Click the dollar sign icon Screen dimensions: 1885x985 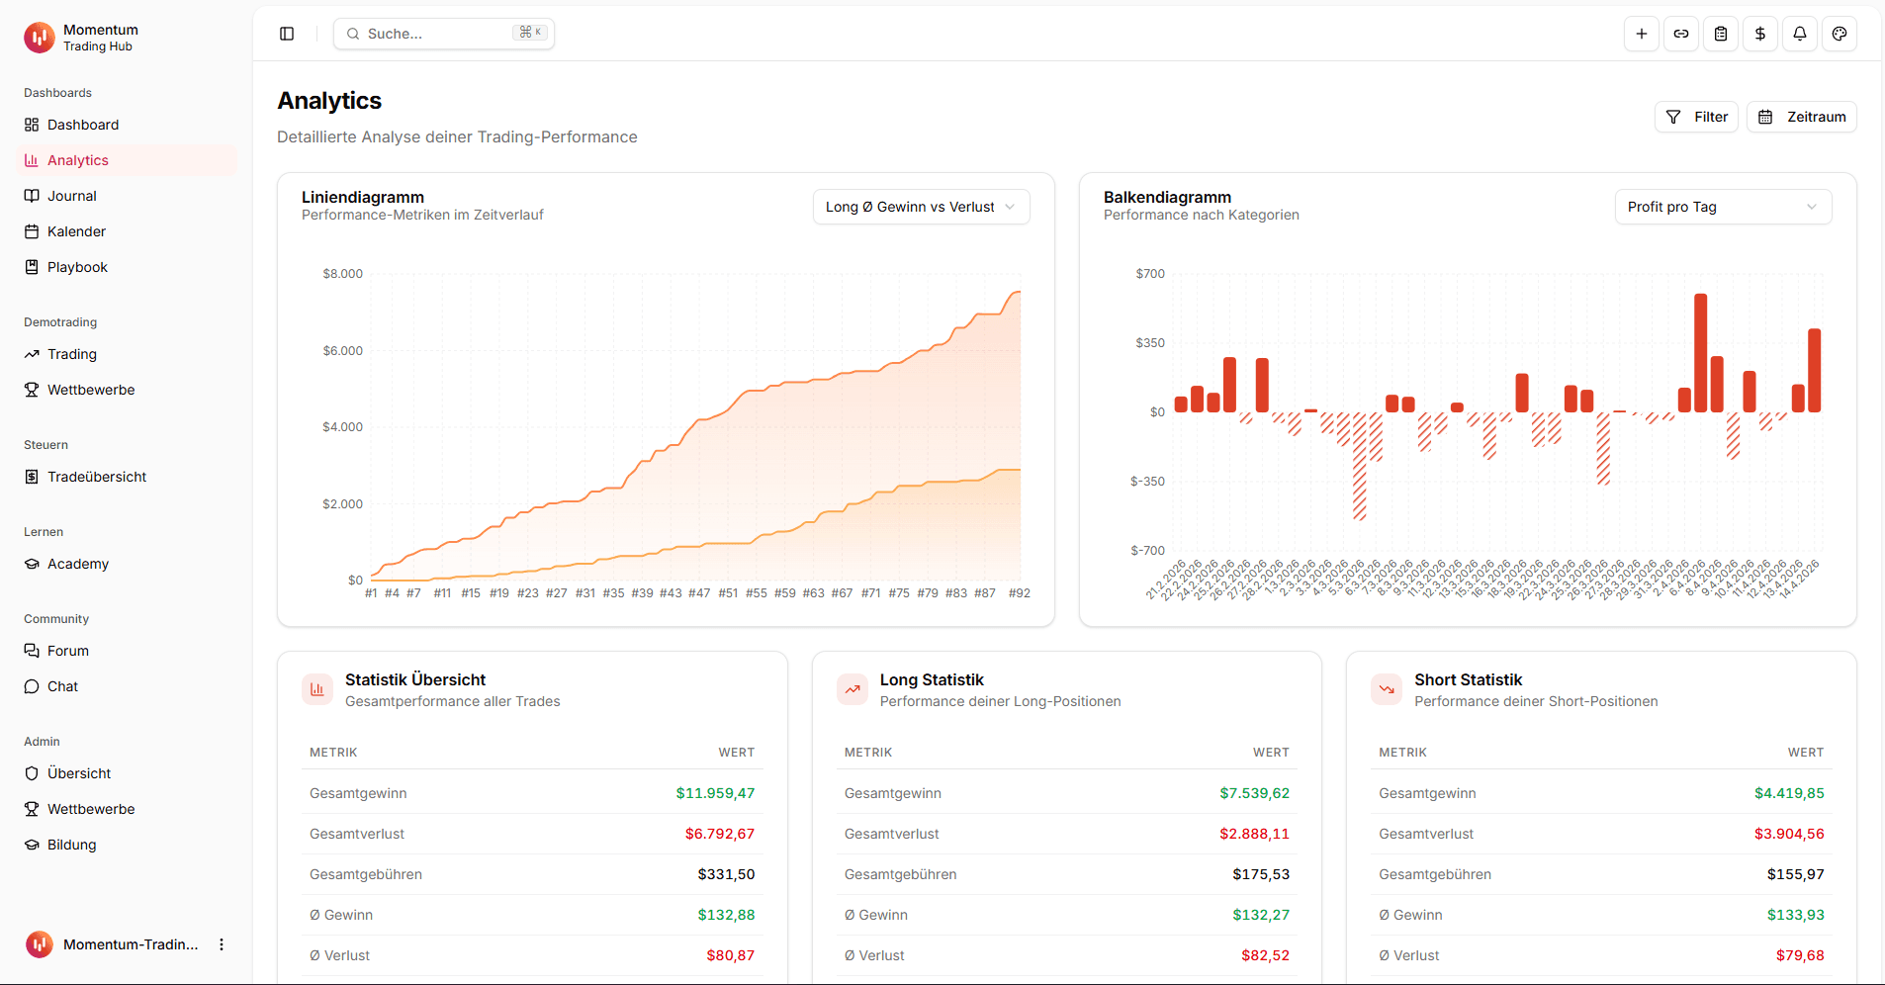click(1760, 34)
